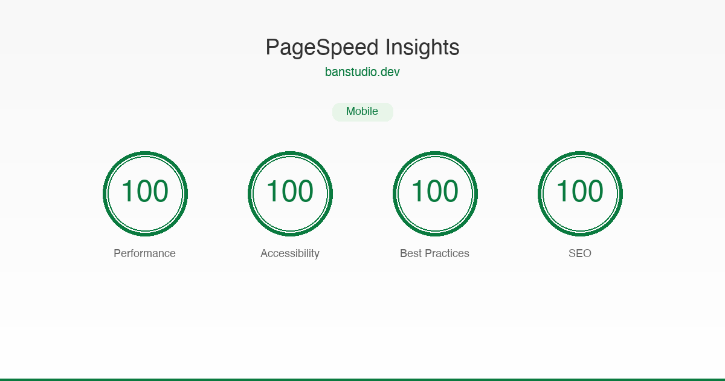725x381 pixels.
Task: Select the Performance score gauge
Action: pyautogui.click(x=145, y=194)
